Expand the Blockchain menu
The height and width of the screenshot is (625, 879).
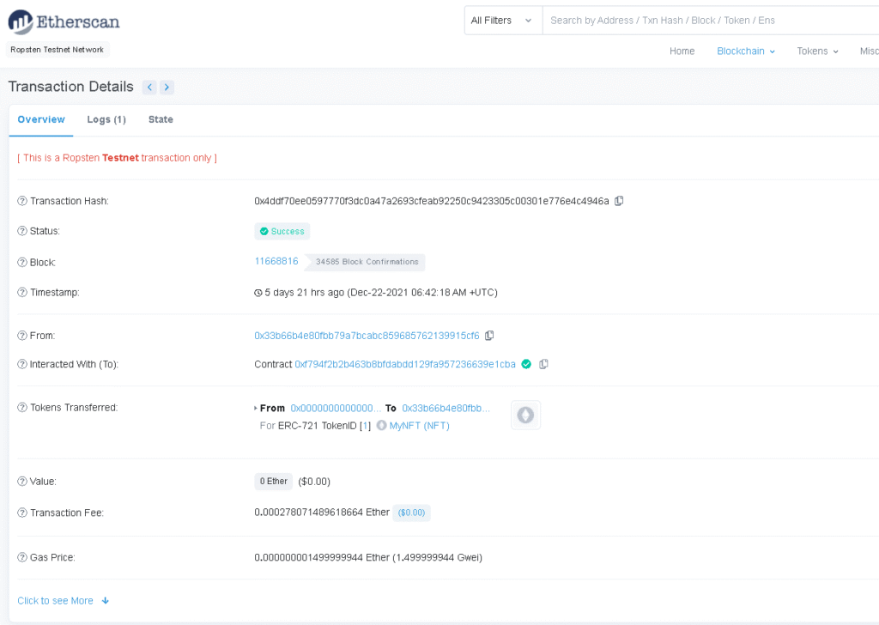point(745,52)
